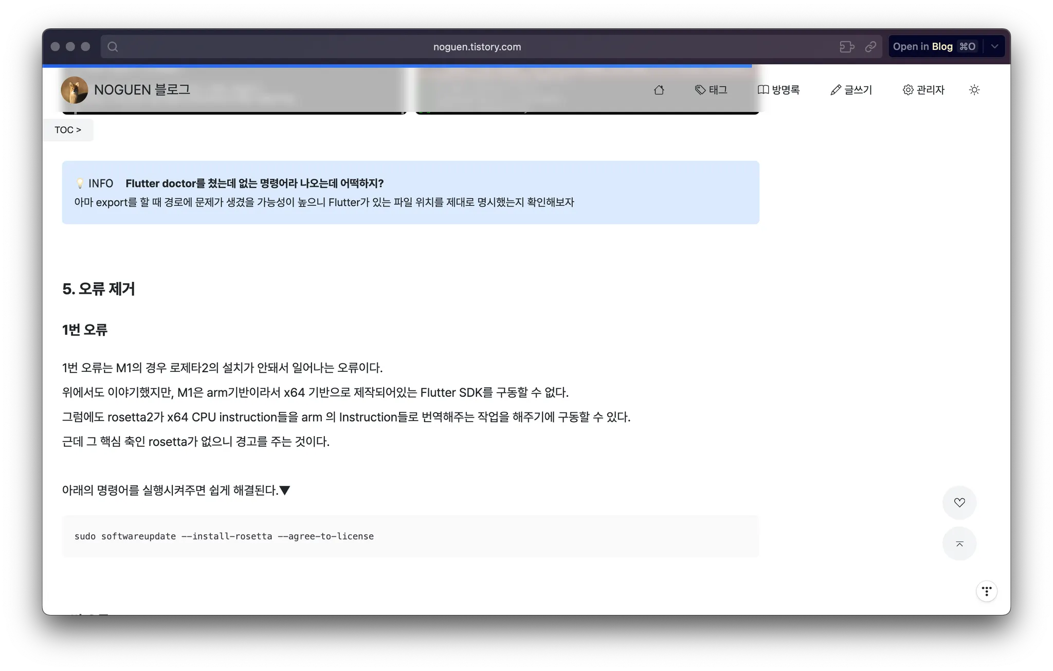Click the search magnifier in address bar
Viewport: 1053px width, 671px height.
click(x=113, y=47)
